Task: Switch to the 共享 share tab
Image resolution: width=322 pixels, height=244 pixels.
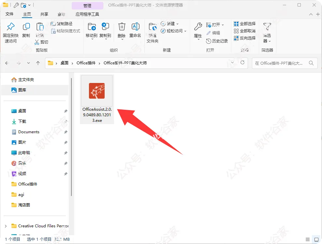Action: (44, 14)
